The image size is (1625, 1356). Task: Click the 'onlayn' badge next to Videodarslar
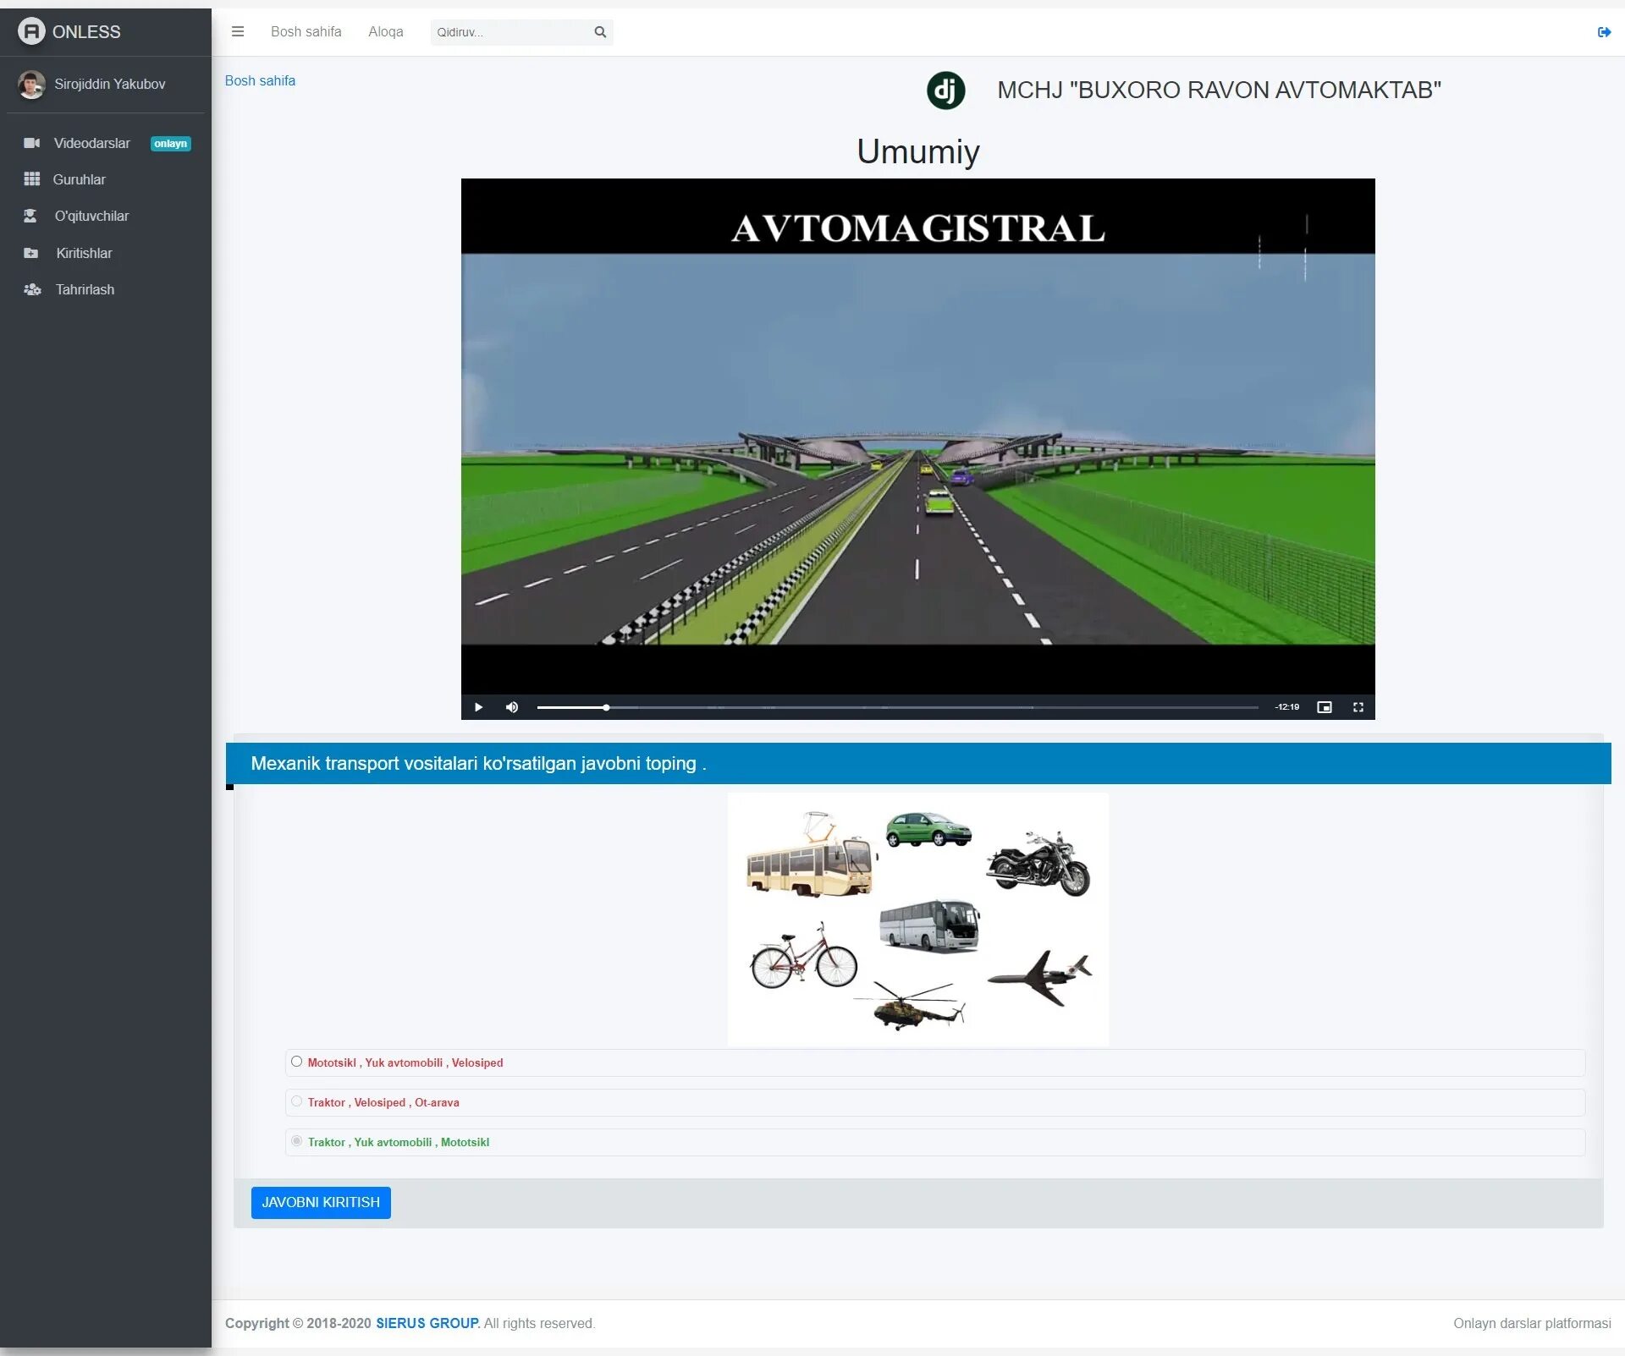(x=170, y=144)
